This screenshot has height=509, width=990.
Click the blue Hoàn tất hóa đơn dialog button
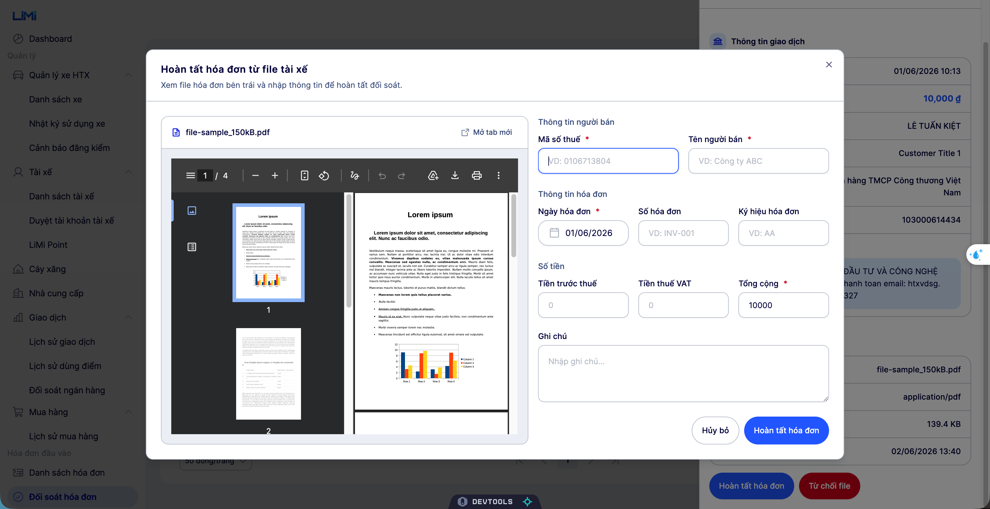click(786, 430)
